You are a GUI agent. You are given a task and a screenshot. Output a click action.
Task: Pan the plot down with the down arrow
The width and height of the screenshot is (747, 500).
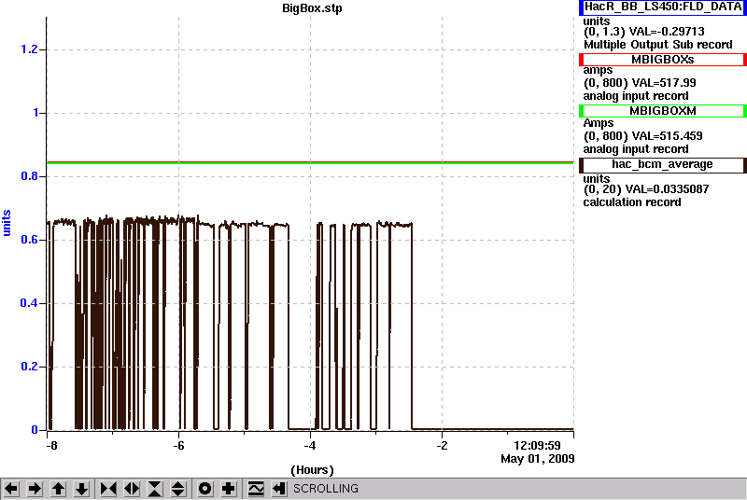[x=81, y=489]
